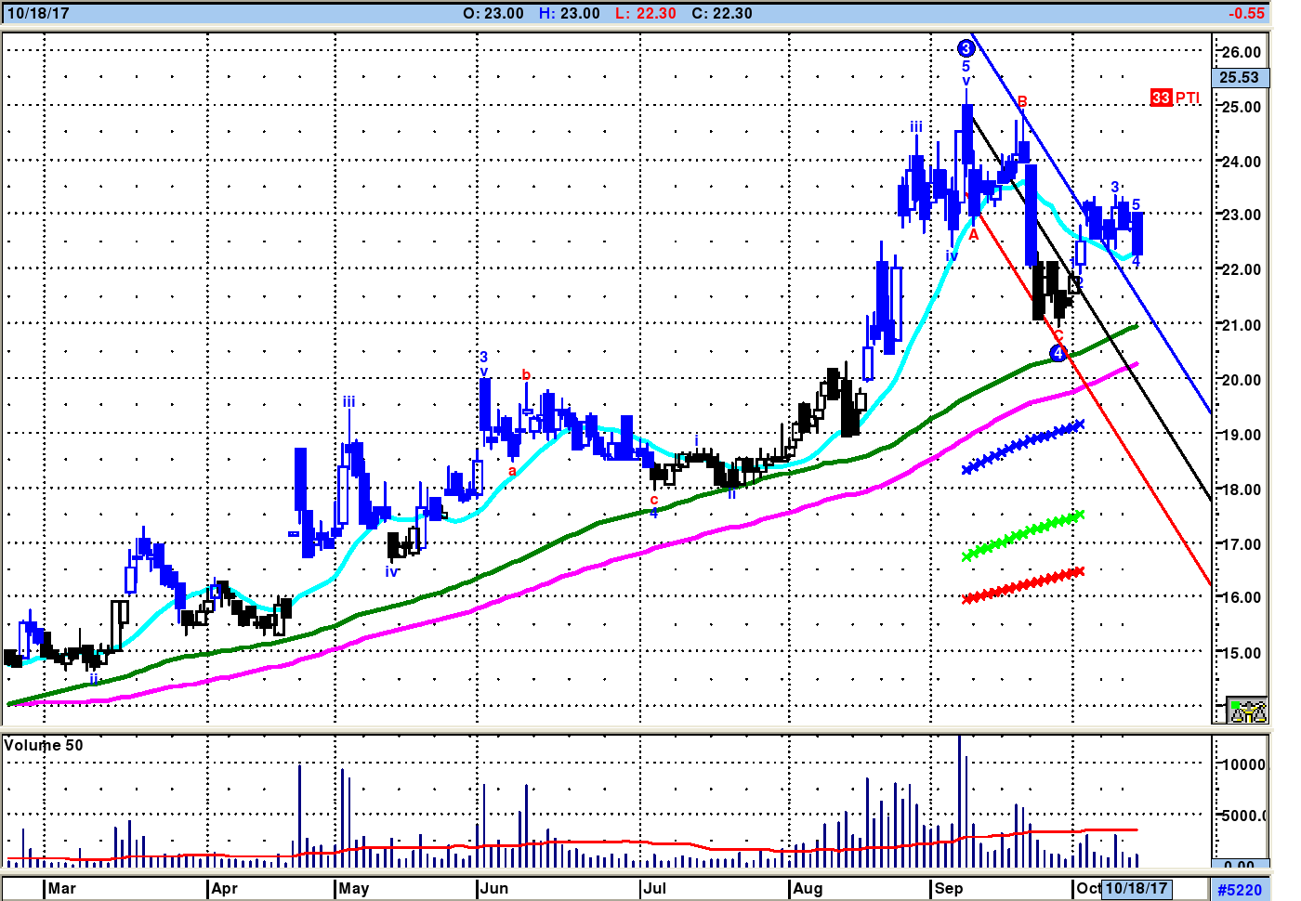The height and width of the screenshot is (901, 1301).
Task: Select the blue i wave label in July
Action: click(696, 440)
